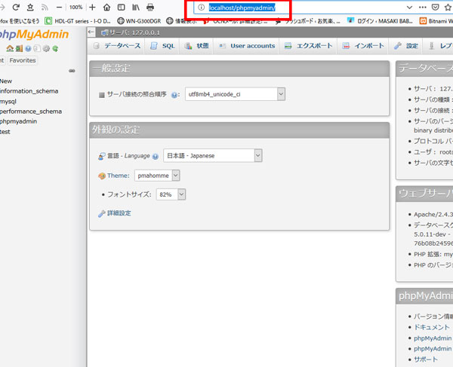
Task: Click the chain link icon in the navigation panel
Action: [72, 71]
